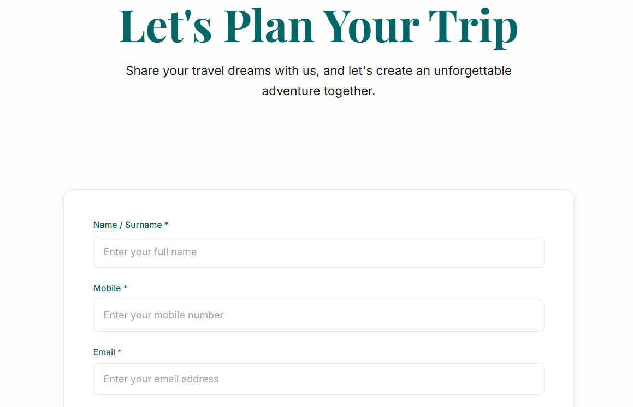Click the required asterisk beside Name / Surname

[x=167, y=225]
